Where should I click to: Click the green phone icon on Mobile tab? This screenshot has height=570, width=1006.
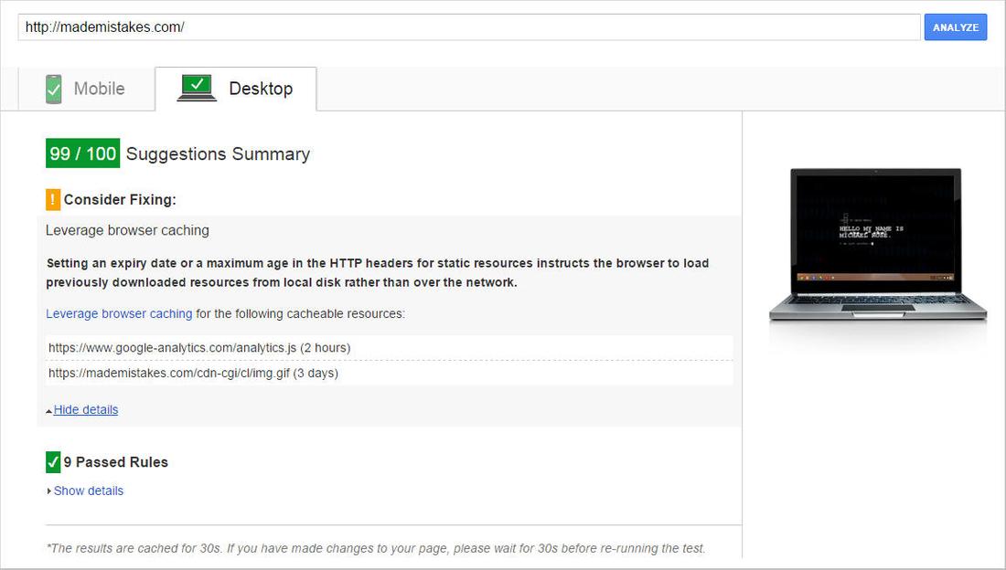pos(53,88)
